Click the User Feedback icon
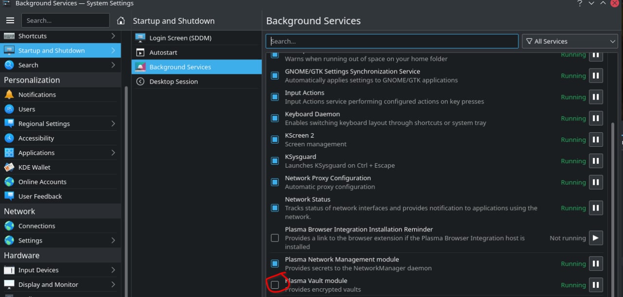Viewport: 623px width, 297px height. click(x=9, y=196)
